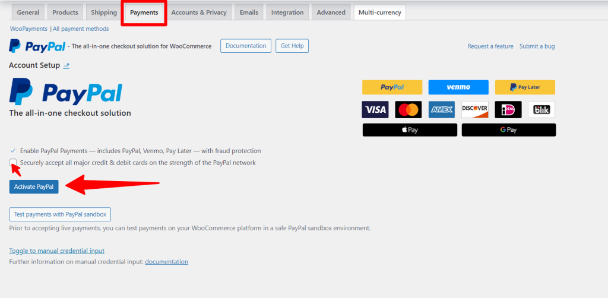Click the iDEAL payment icon
Screen dimensions: 608x298
(x=508, y=110)
